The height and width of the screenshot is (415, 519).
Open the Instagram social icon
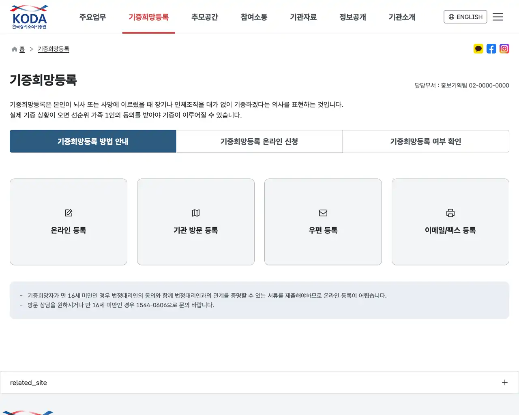coord(504,49)
